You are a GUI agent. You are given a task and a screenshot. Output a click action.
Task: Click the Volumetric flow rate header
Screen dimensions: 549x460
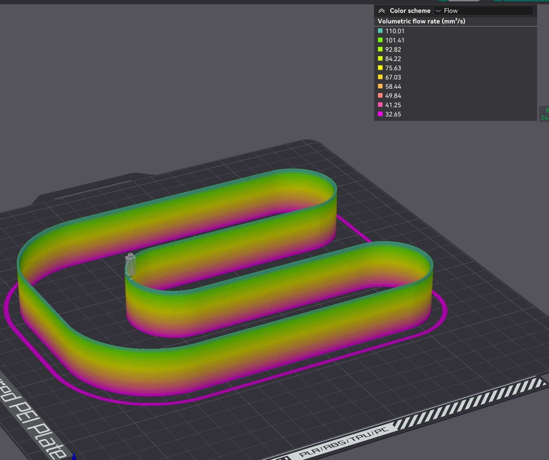[x=422, y=21]
